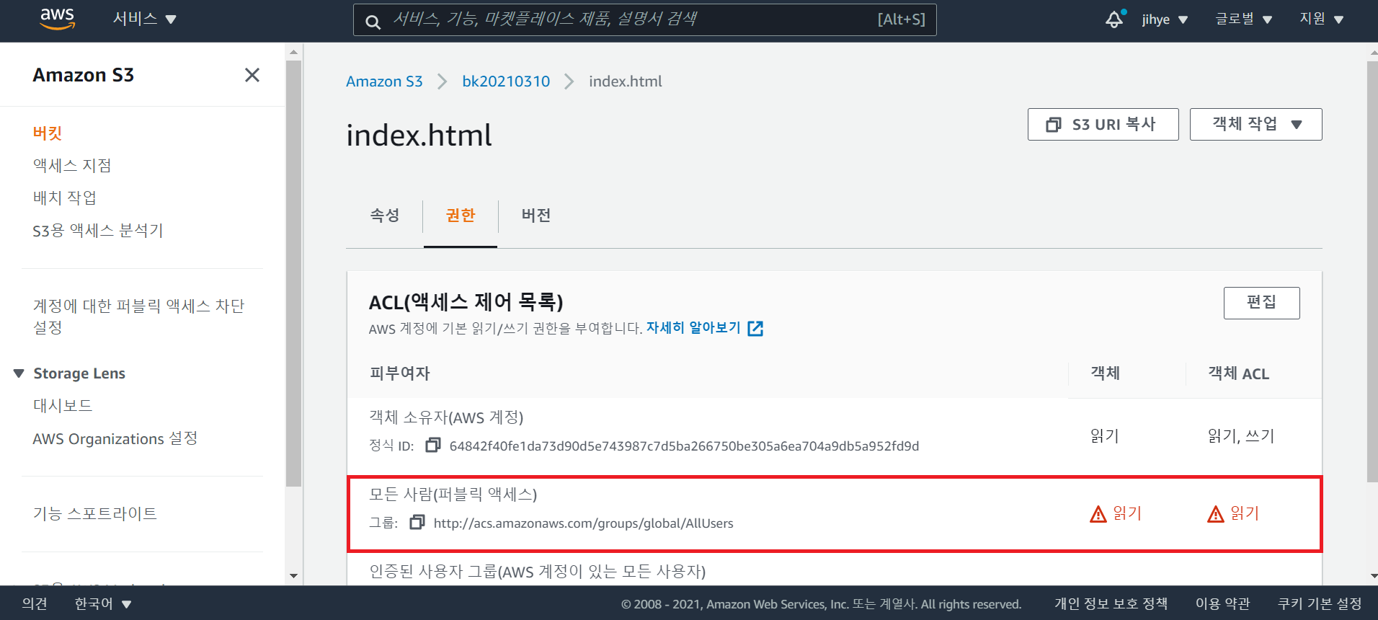Click the sidebar scrollbar up arrow
Image resolution: width=1378 pixels, height=620 pixels.
coord(293,52)
